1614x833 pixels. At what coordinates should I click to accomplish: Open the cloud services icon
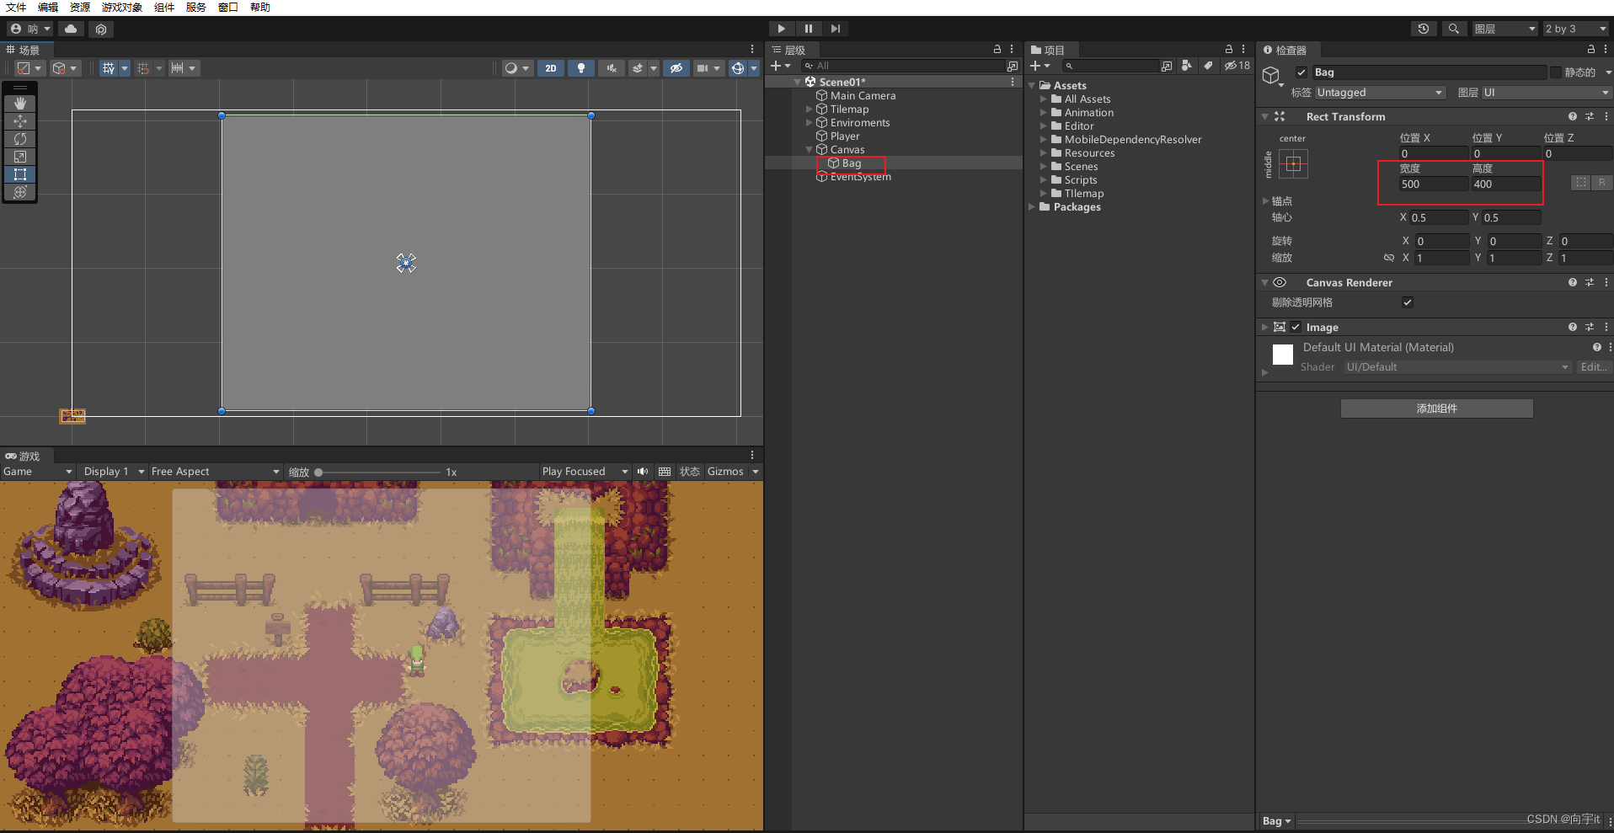[x=71, y=29]
